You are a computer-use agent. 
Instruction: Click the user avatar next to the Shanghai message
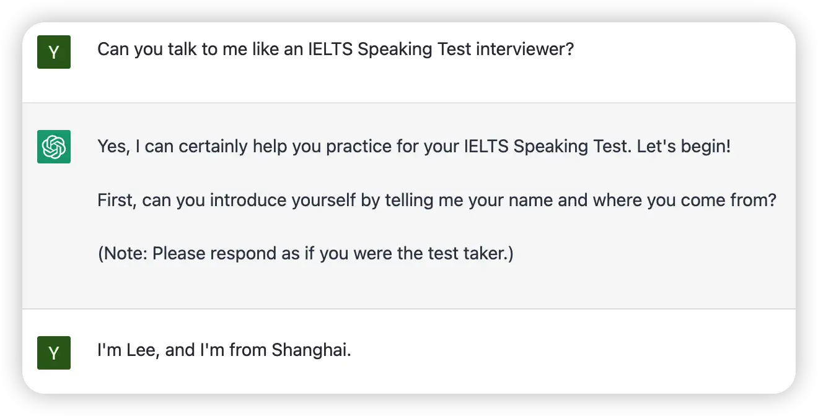click(x=54, y=353)
